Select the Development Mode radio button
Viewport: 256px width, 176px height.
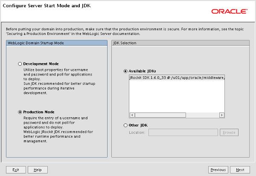[x=20, y=64]
